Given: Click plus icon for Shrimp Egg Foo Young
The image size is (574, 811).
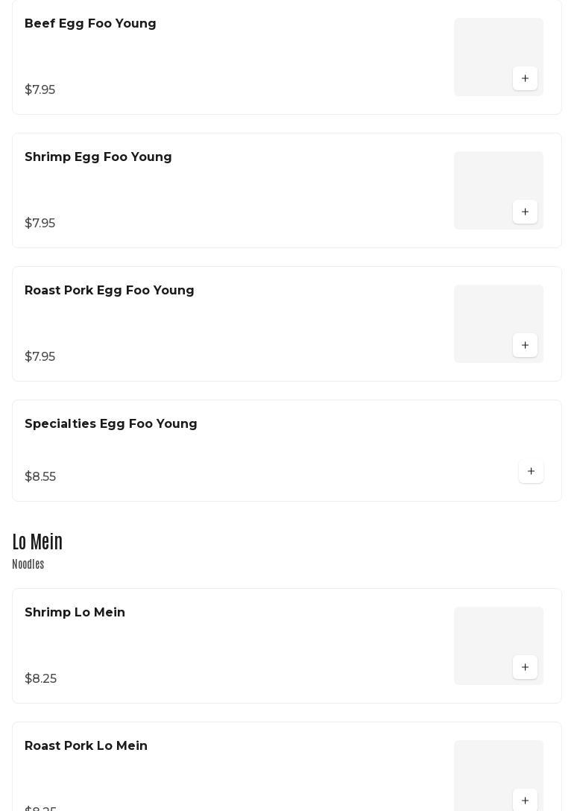Looking at the screenshot, I should point(525,212).
